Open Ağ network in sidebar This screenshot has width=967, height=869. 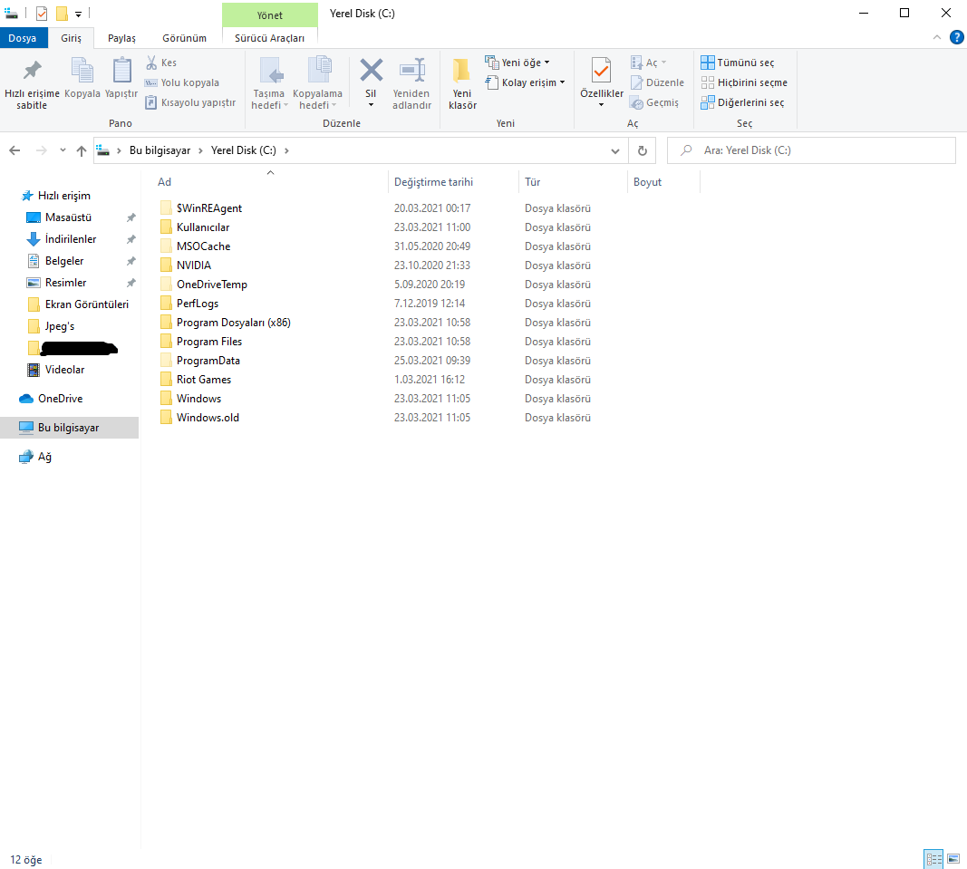pos(44,457)
